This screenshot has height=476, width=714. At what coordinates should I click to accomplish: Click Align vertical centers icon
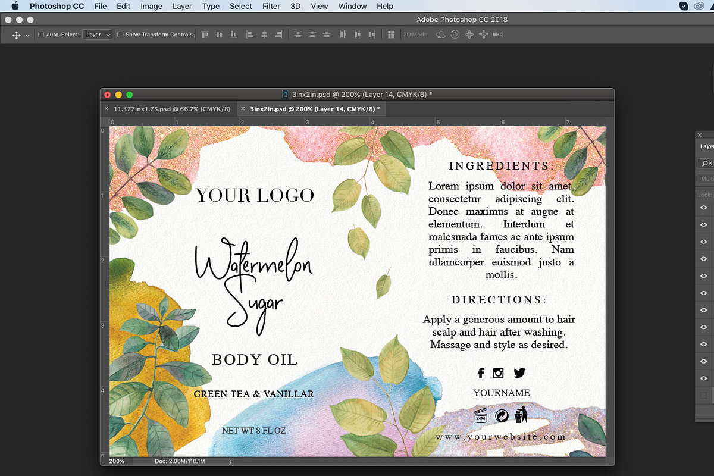click(219, 35)
